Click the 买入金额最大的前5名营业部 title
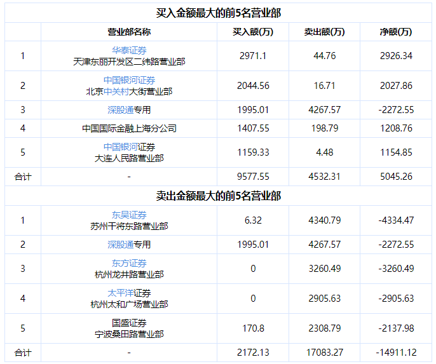Image resolution: width=436 pixels, height=364 pixels. point(218,13)
